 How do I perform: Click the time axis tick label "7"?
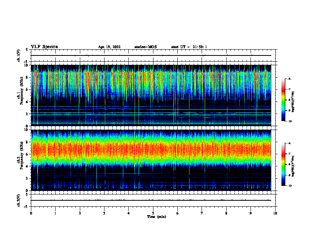(202, 213)
